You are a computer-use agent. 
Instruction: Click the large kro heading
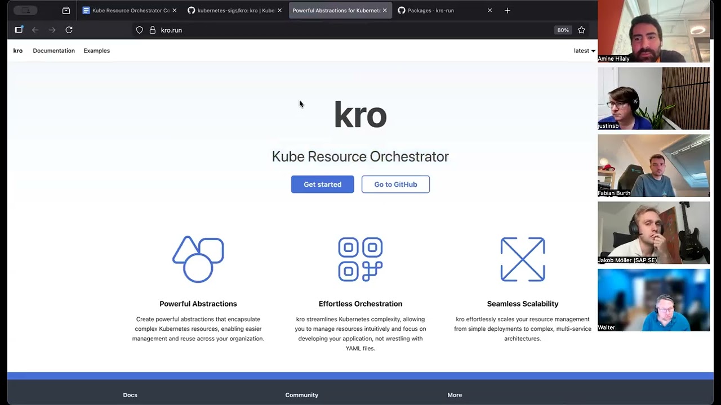coord(360,115)
